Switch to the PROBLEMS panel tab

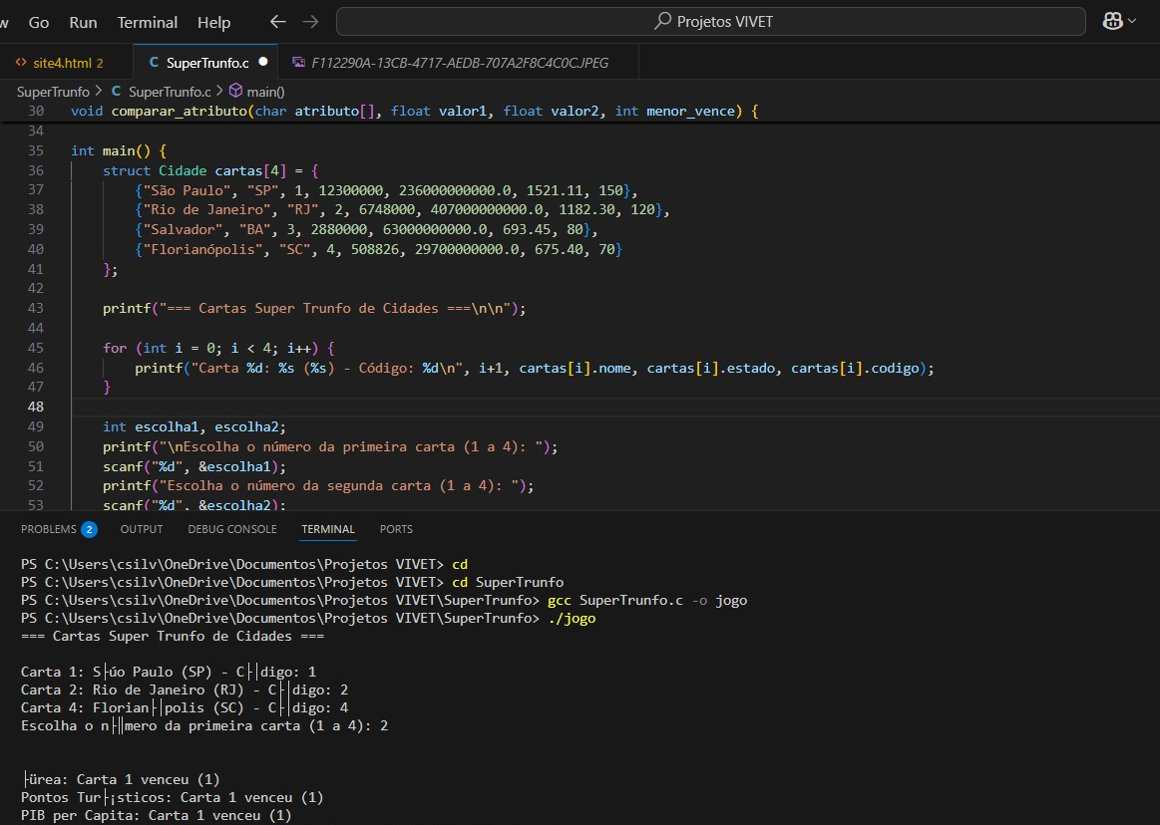tap(49, 529)
